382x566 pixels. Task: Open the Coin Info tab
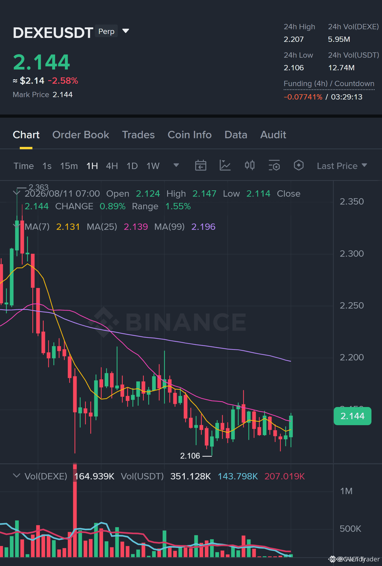point(190,135)
